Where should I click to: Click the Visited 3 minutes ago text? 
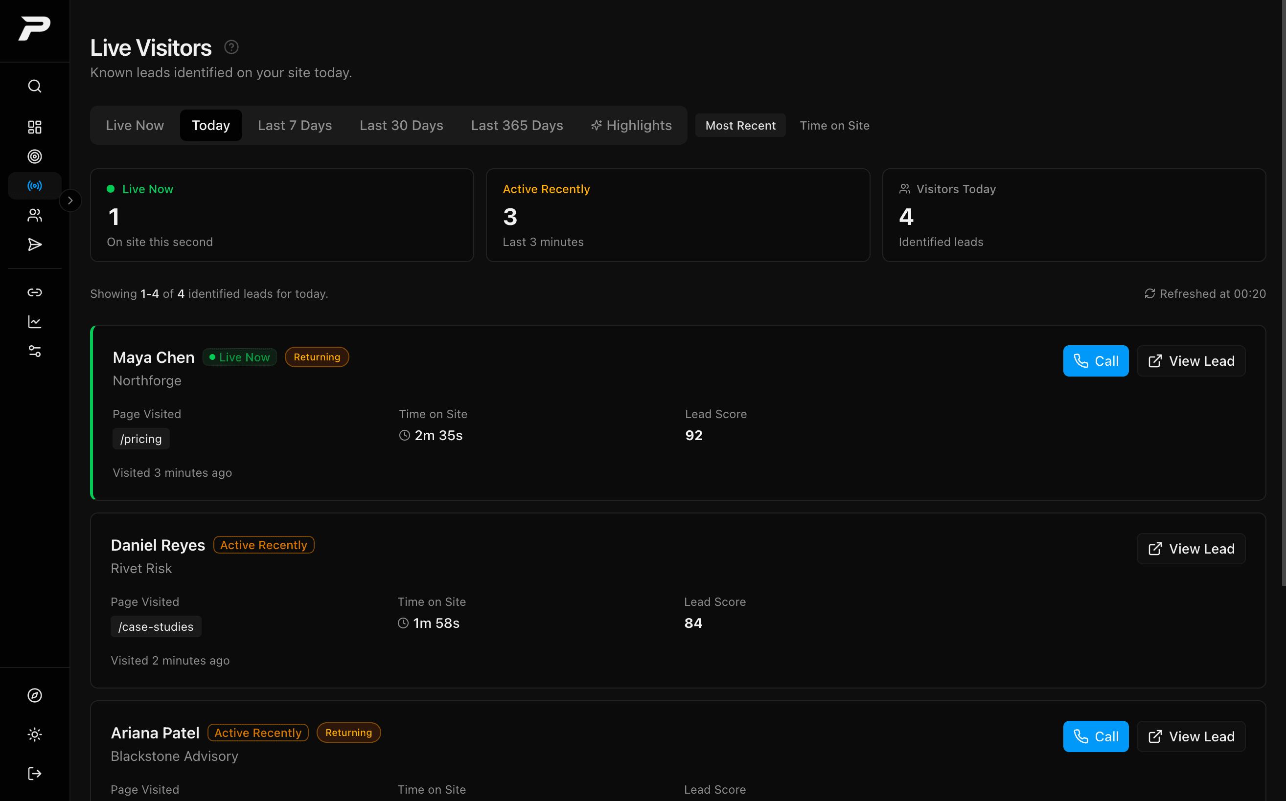(172, 472)
